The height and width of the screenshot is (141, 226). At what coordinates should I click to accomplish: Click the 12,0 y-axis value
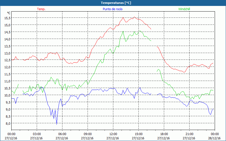pyautogui.click(x=8, y=67)
